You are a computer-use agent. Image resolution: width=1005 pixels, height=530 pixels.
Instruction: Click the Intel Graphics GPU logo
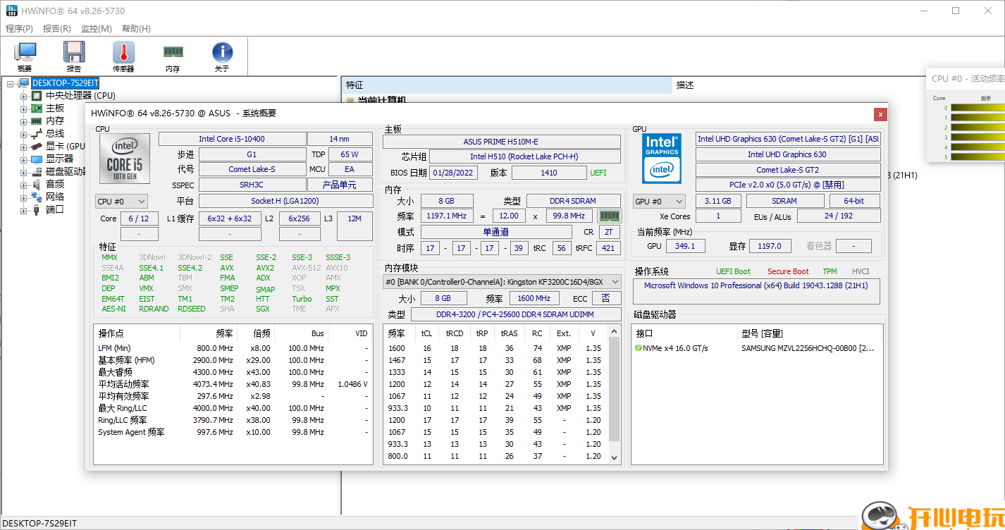pos(662,159)
